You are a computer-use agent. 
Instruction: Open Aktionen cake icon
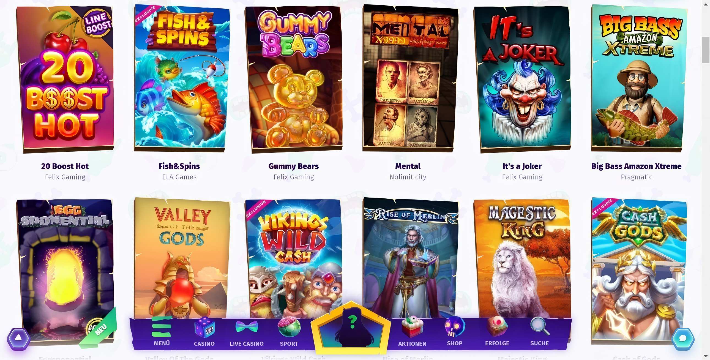pos(412,327)
